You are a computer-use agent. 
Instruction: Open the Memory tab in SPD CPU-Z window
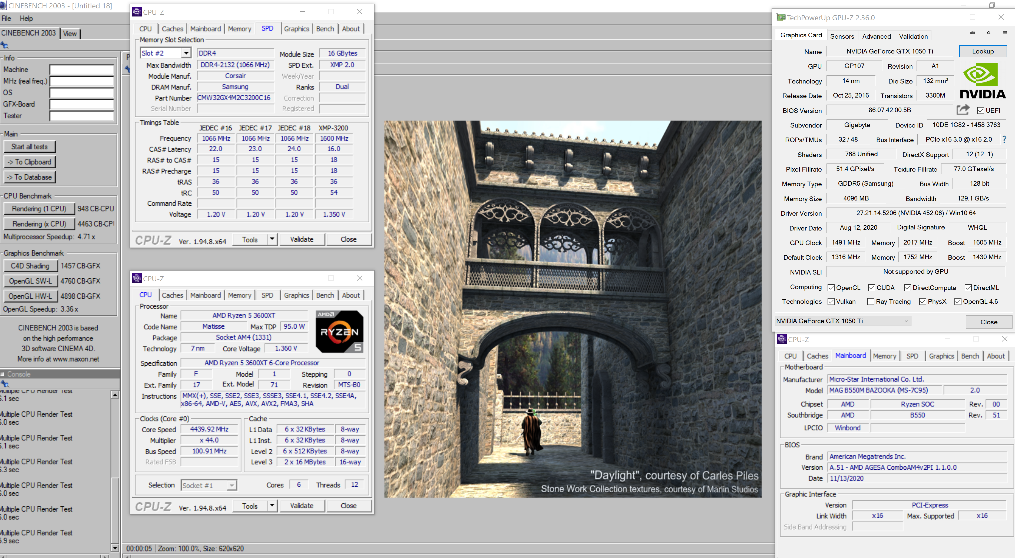[x=240, y=29]
